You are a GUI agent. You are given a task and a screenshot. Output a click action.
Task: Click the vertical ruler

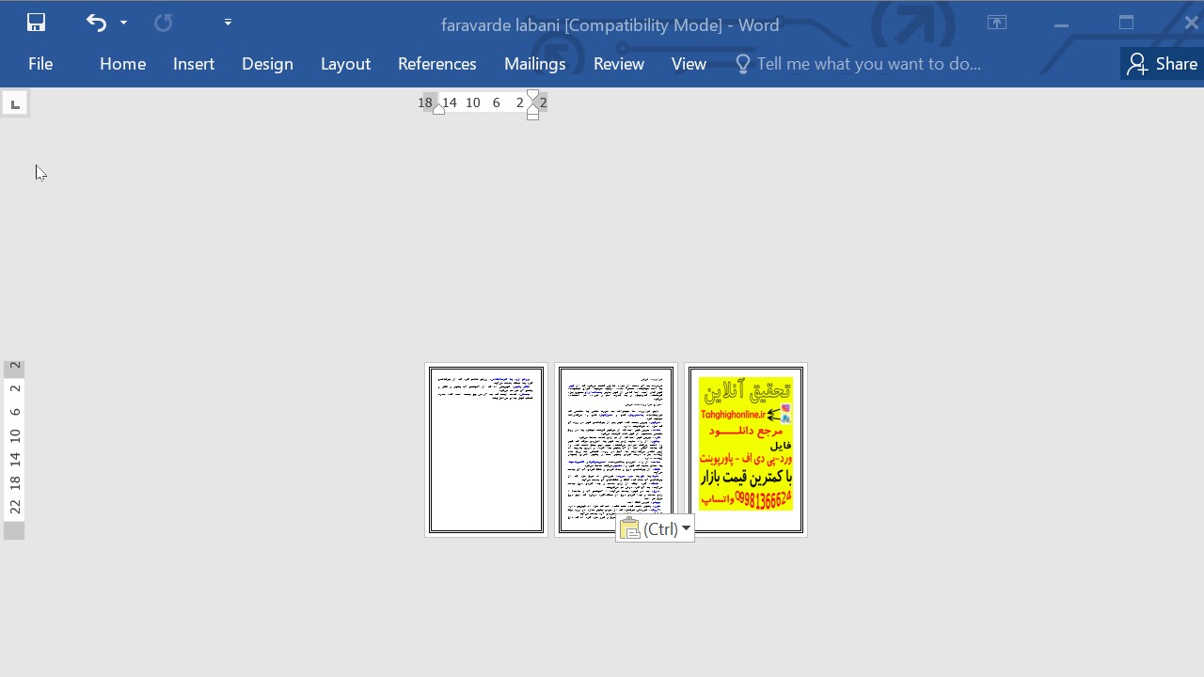point(14,449)
